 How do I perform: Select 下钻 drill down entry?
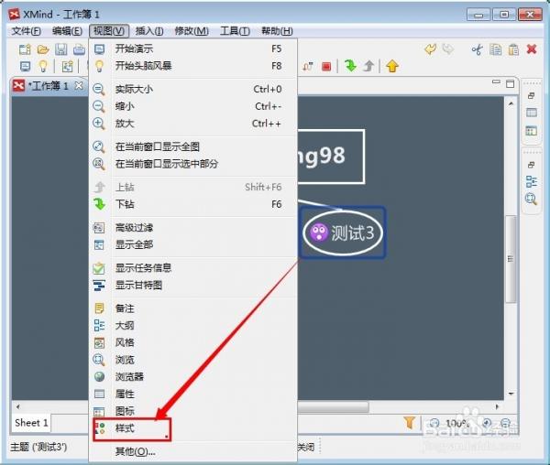192,204
